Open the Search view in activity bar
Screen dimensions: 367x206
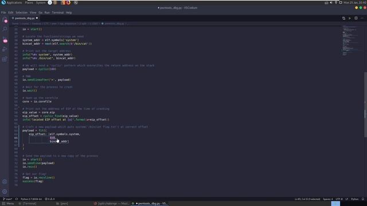(x=5, y=29)
